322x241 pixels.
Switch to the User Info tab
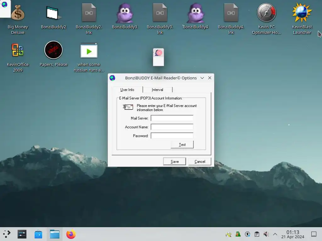(x=127, y=90)
